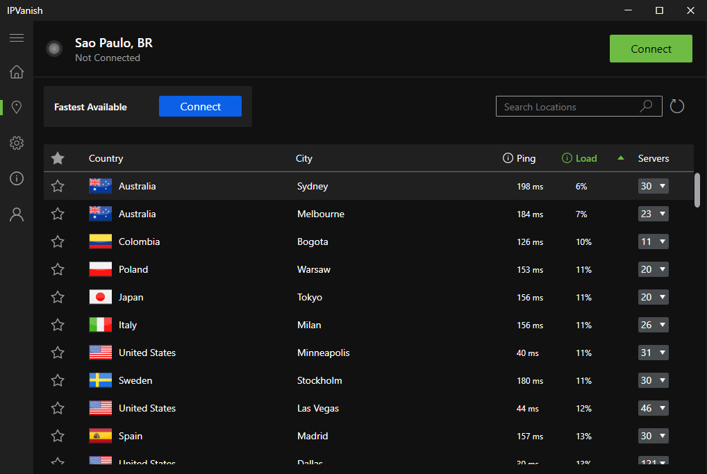Expand Melbourne servers dropdown
The width and height of the screenshot is (707, 474).
click(654, 214)
